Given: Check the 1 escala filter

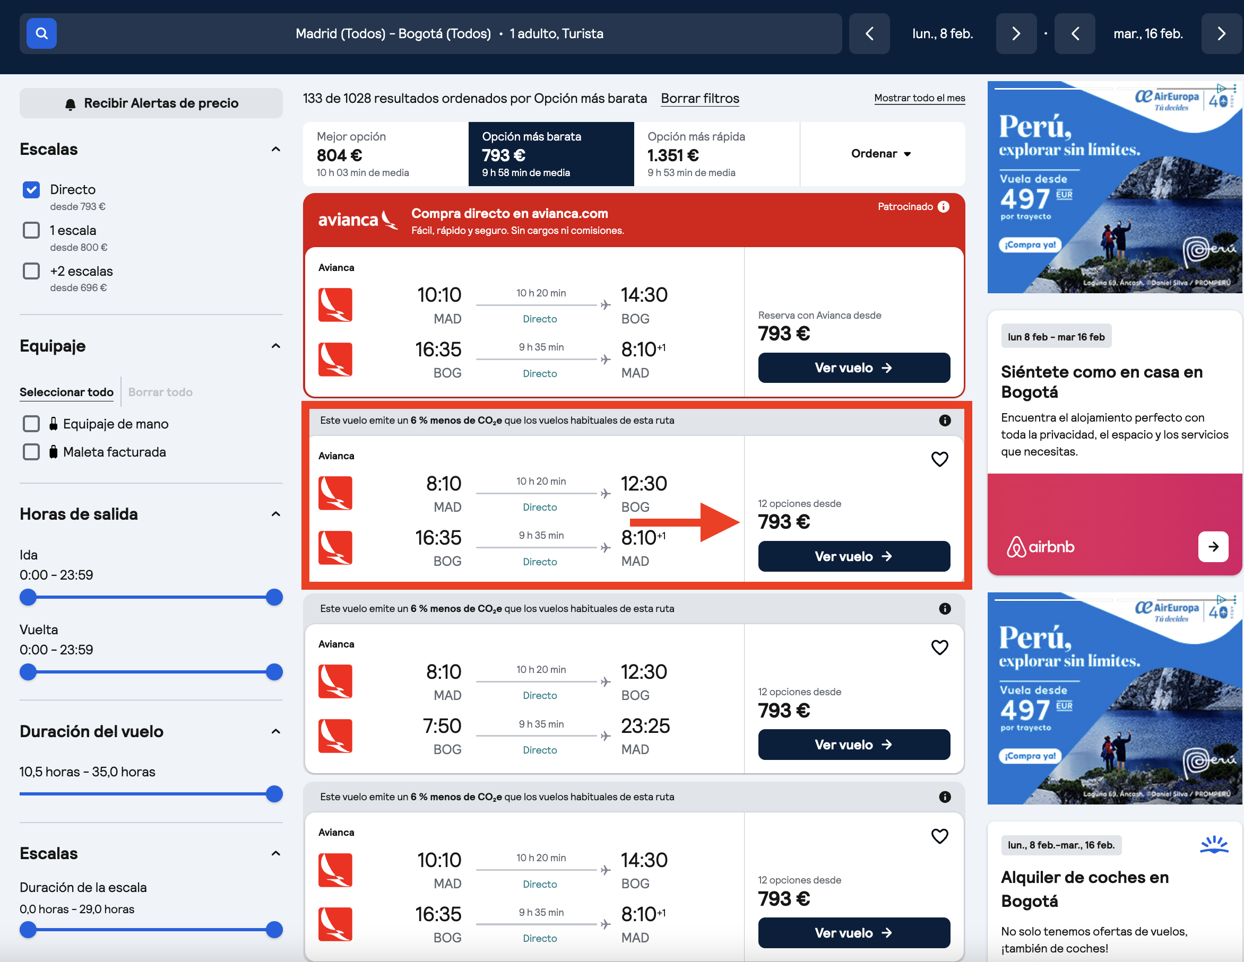Looking at the screenshot, I should [x=31, y=230].
